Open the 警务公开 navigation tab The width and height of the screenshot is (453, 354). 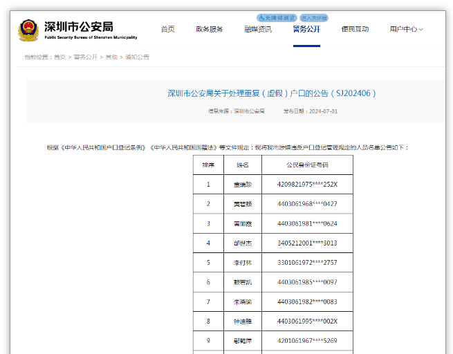pos(306,29)
